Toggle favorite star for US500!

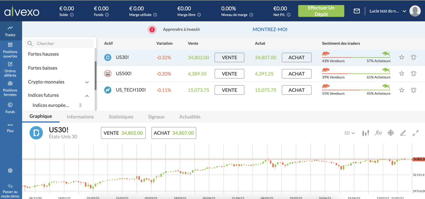401,74
